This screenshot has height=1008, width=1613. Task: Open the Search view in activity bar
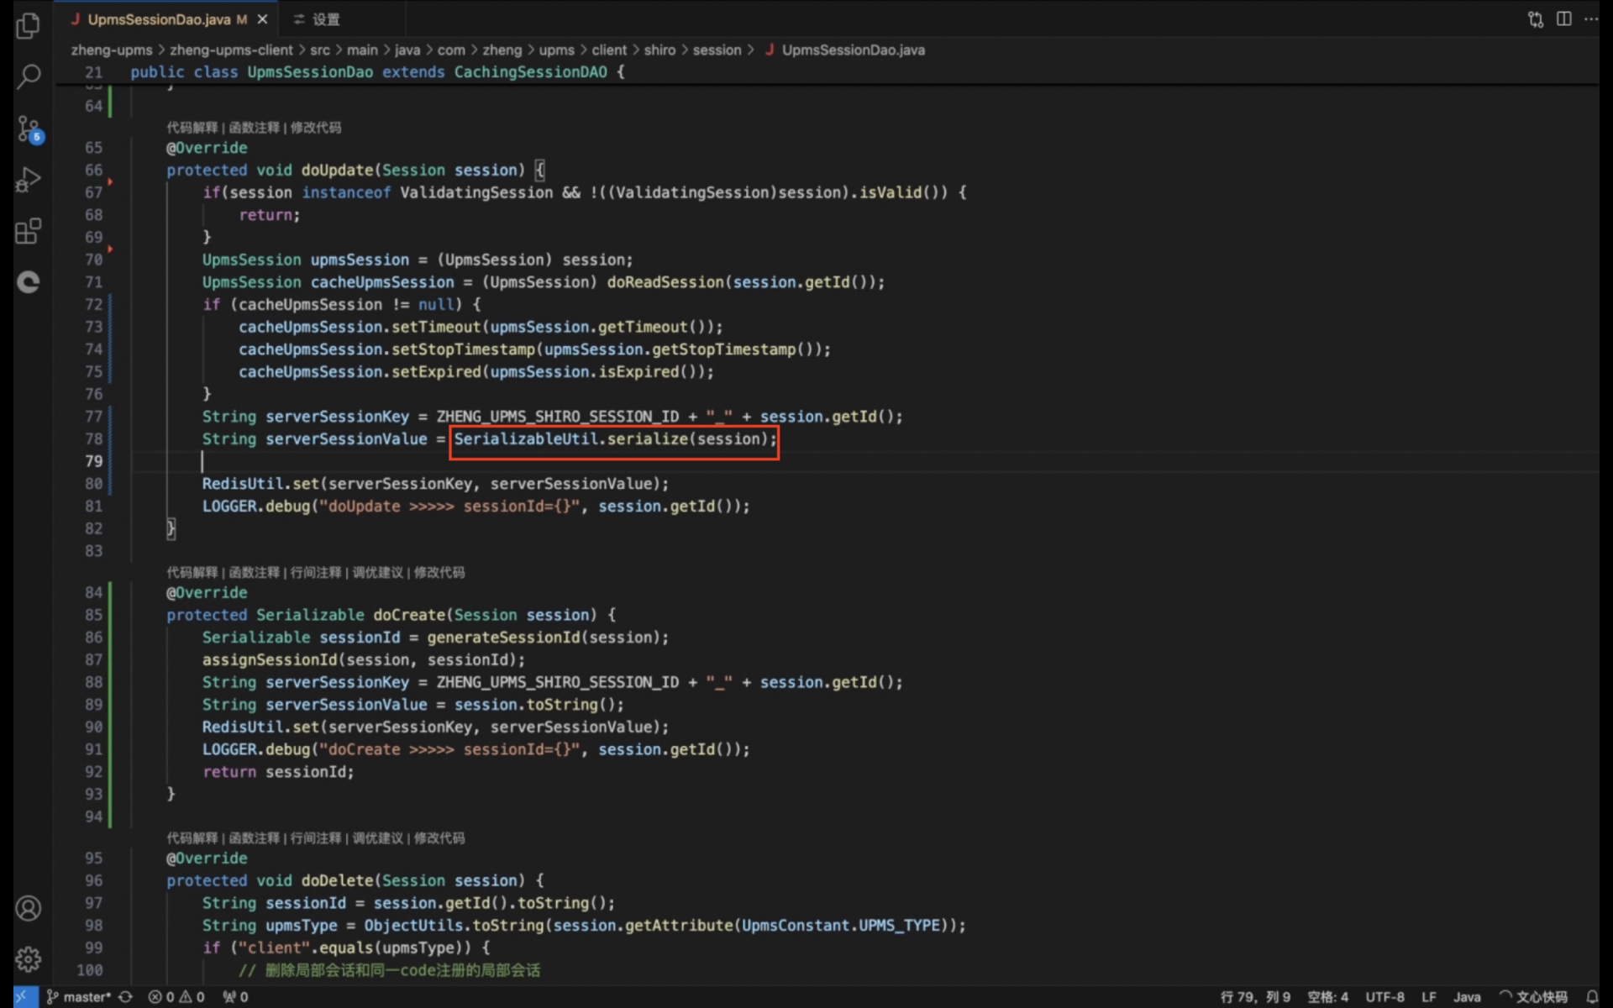(28, 76)
